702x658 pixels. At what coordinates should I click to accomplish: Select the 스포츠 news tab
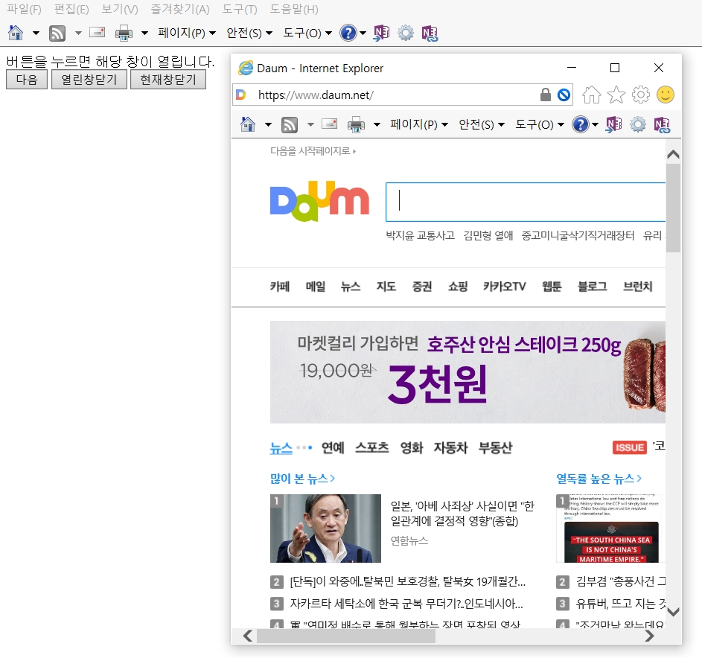coord(372,447)
